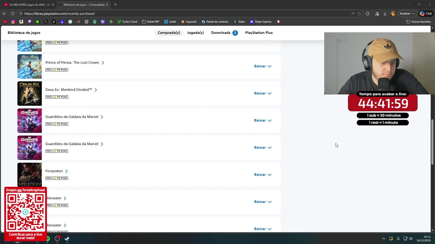
Task: Expand Baixar dropdown for Prince of Persia
Action: [x=263, y=66]
